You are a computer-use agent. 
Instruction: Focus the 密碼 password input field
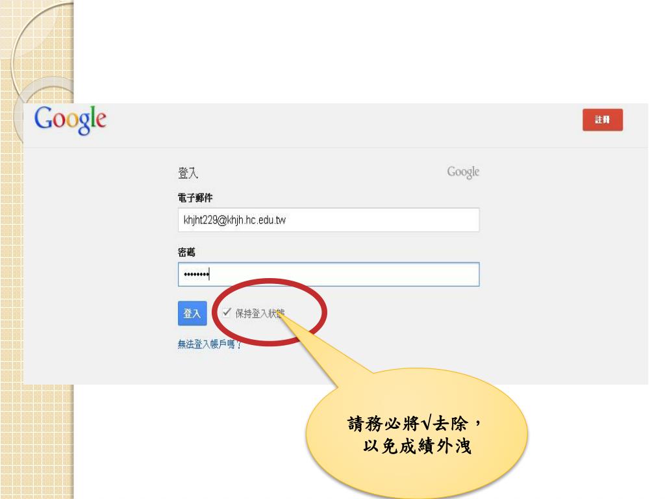329,274
